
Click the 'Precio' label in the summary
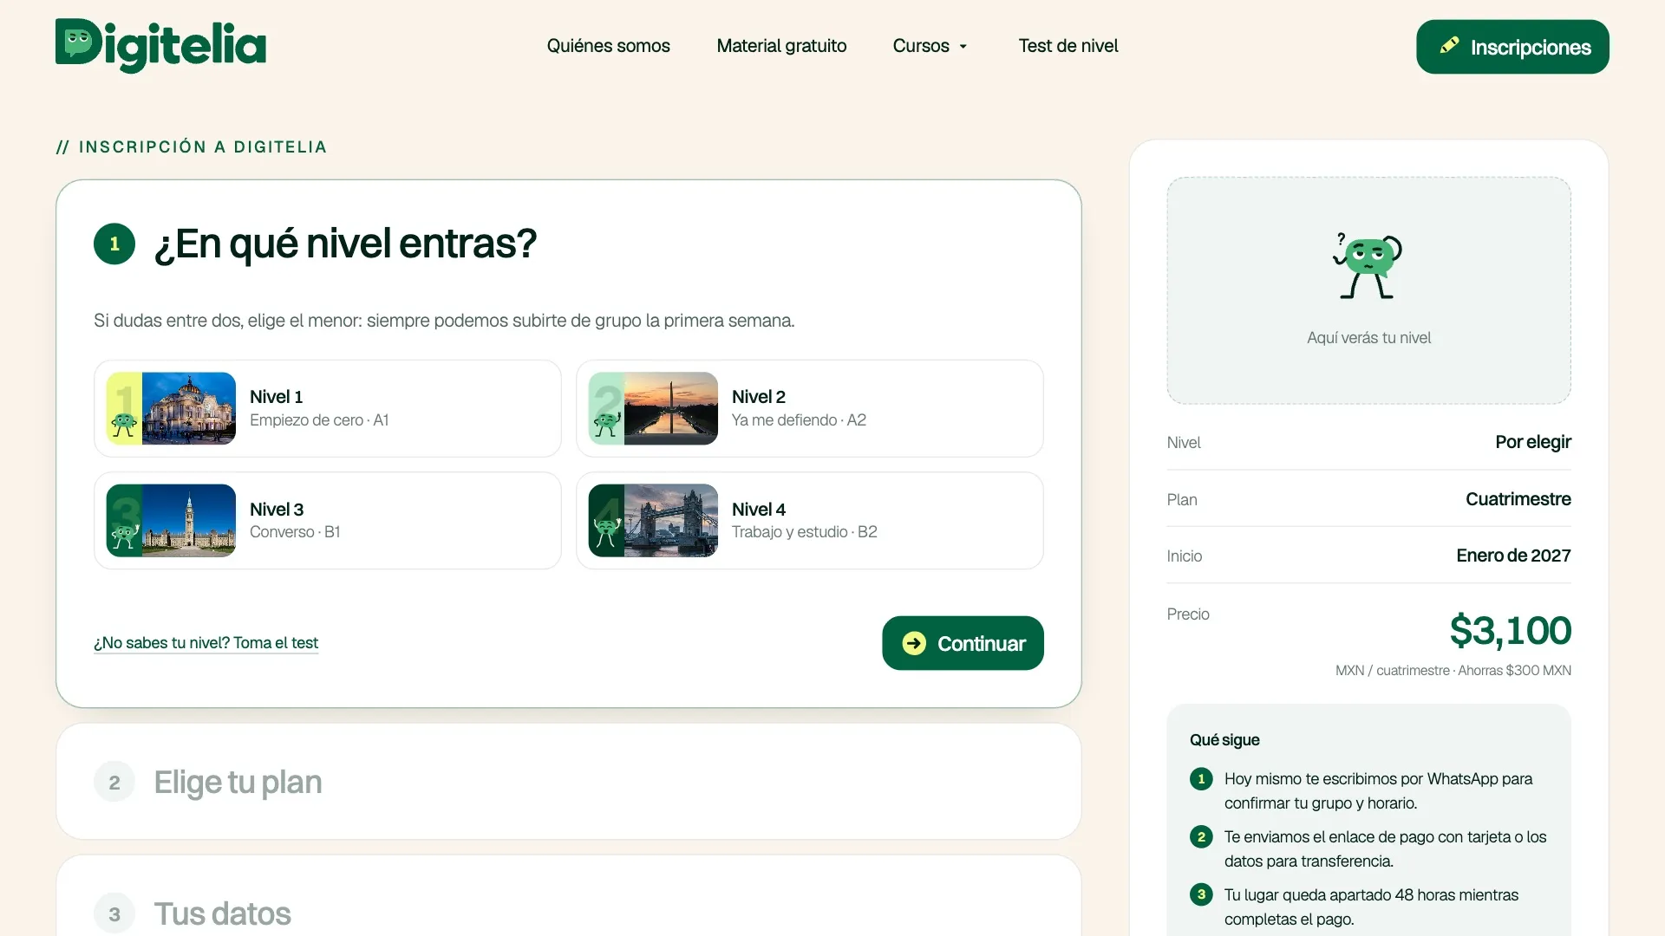coord(1188,614)
